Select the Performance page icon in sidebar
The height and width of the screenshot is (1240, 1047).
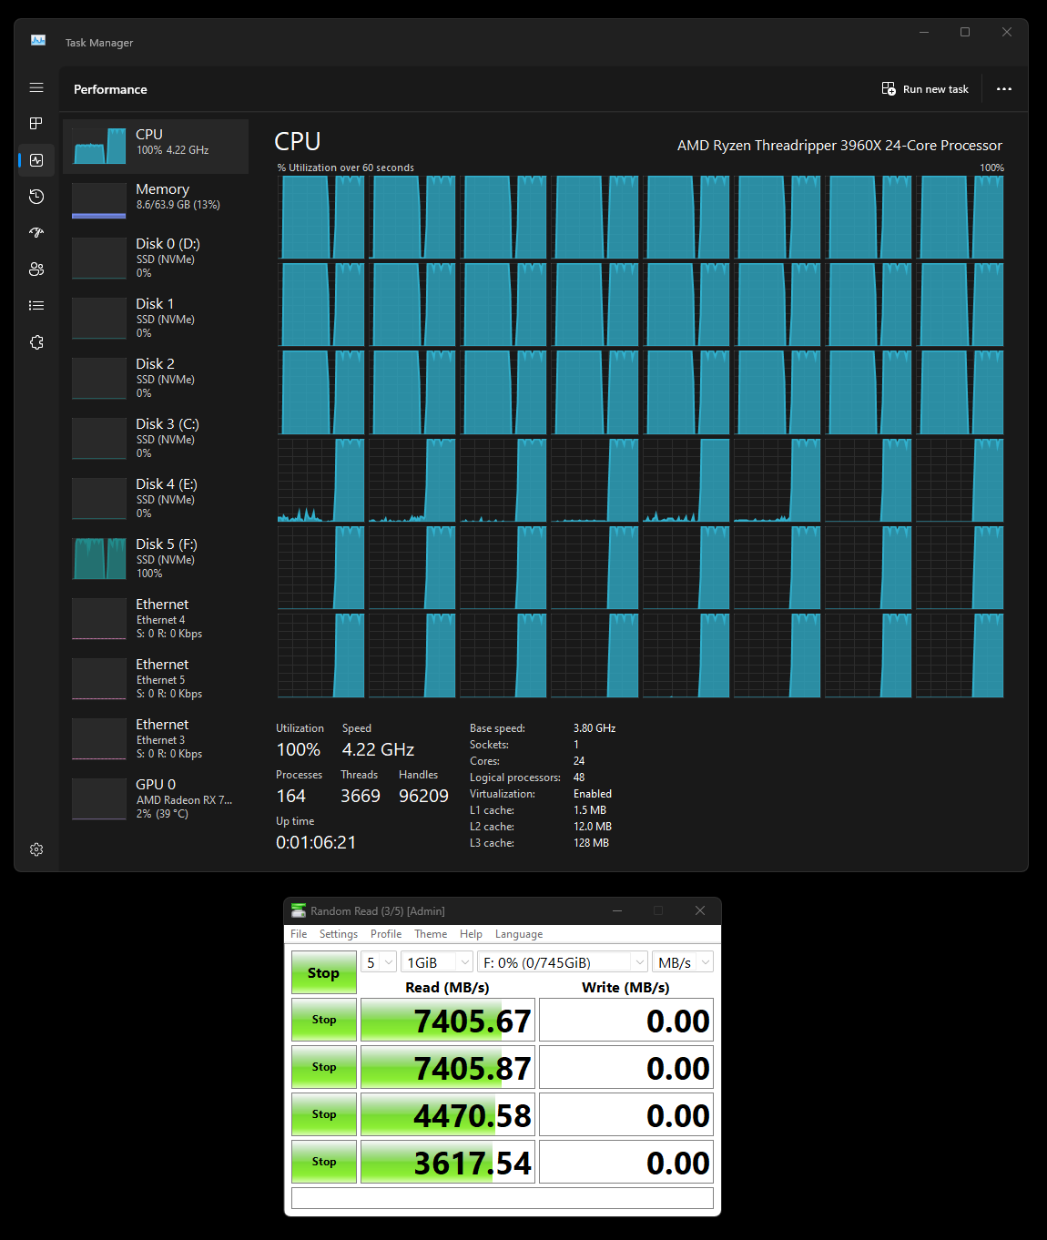36,160
